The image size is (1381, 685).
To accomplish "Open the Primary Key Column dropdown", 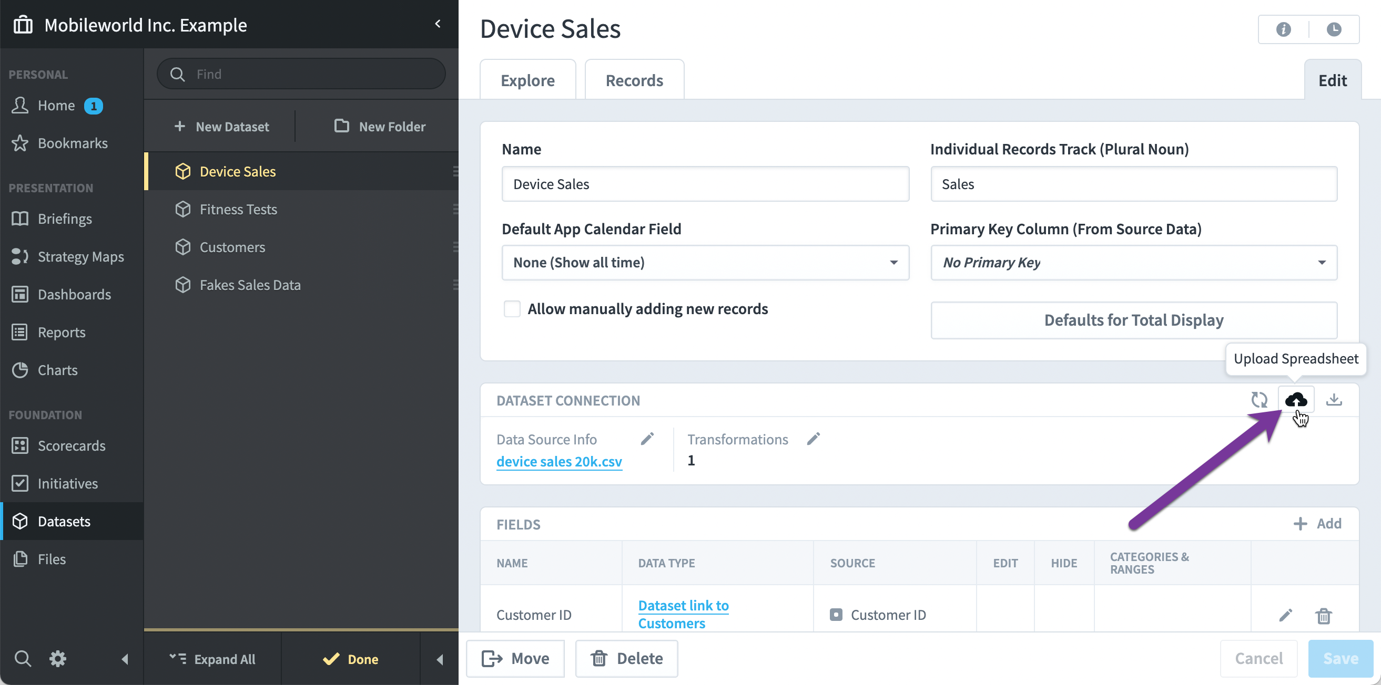I will [x=1133, y=263].
